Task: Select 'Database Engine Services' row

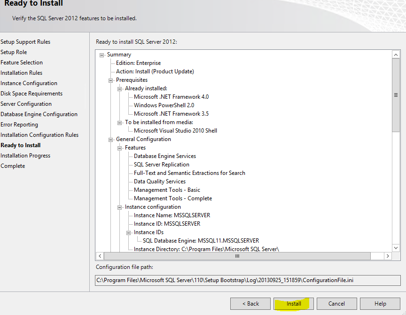Action: coord(164,156)
